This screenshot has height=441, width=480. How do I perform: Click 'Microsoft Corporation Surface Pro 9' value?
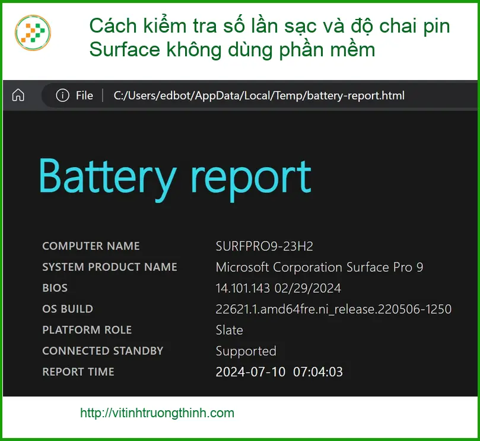(x=319, y=267)
